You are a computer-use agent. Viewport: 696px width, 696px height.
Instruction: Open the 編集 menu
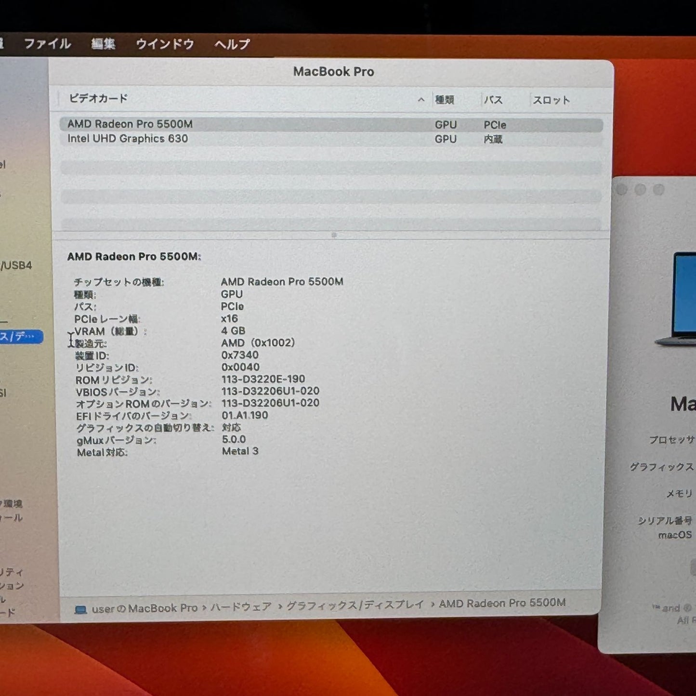[x=103, y=44]
